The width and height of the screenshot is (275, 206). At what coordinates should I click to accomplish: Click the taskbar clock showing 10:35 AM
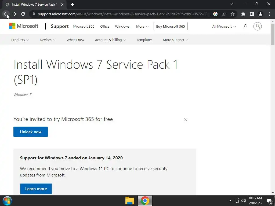point(255,201)
